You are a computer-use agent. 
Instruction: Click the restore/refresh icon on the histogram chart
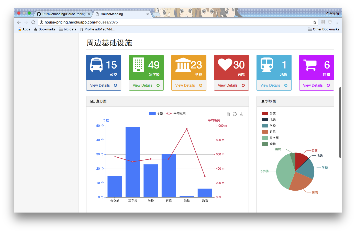click(235, 114)
